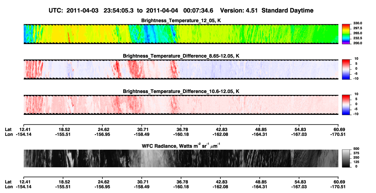Select the 10.6-12.05 temperature difference image strip

coord(181,105)
